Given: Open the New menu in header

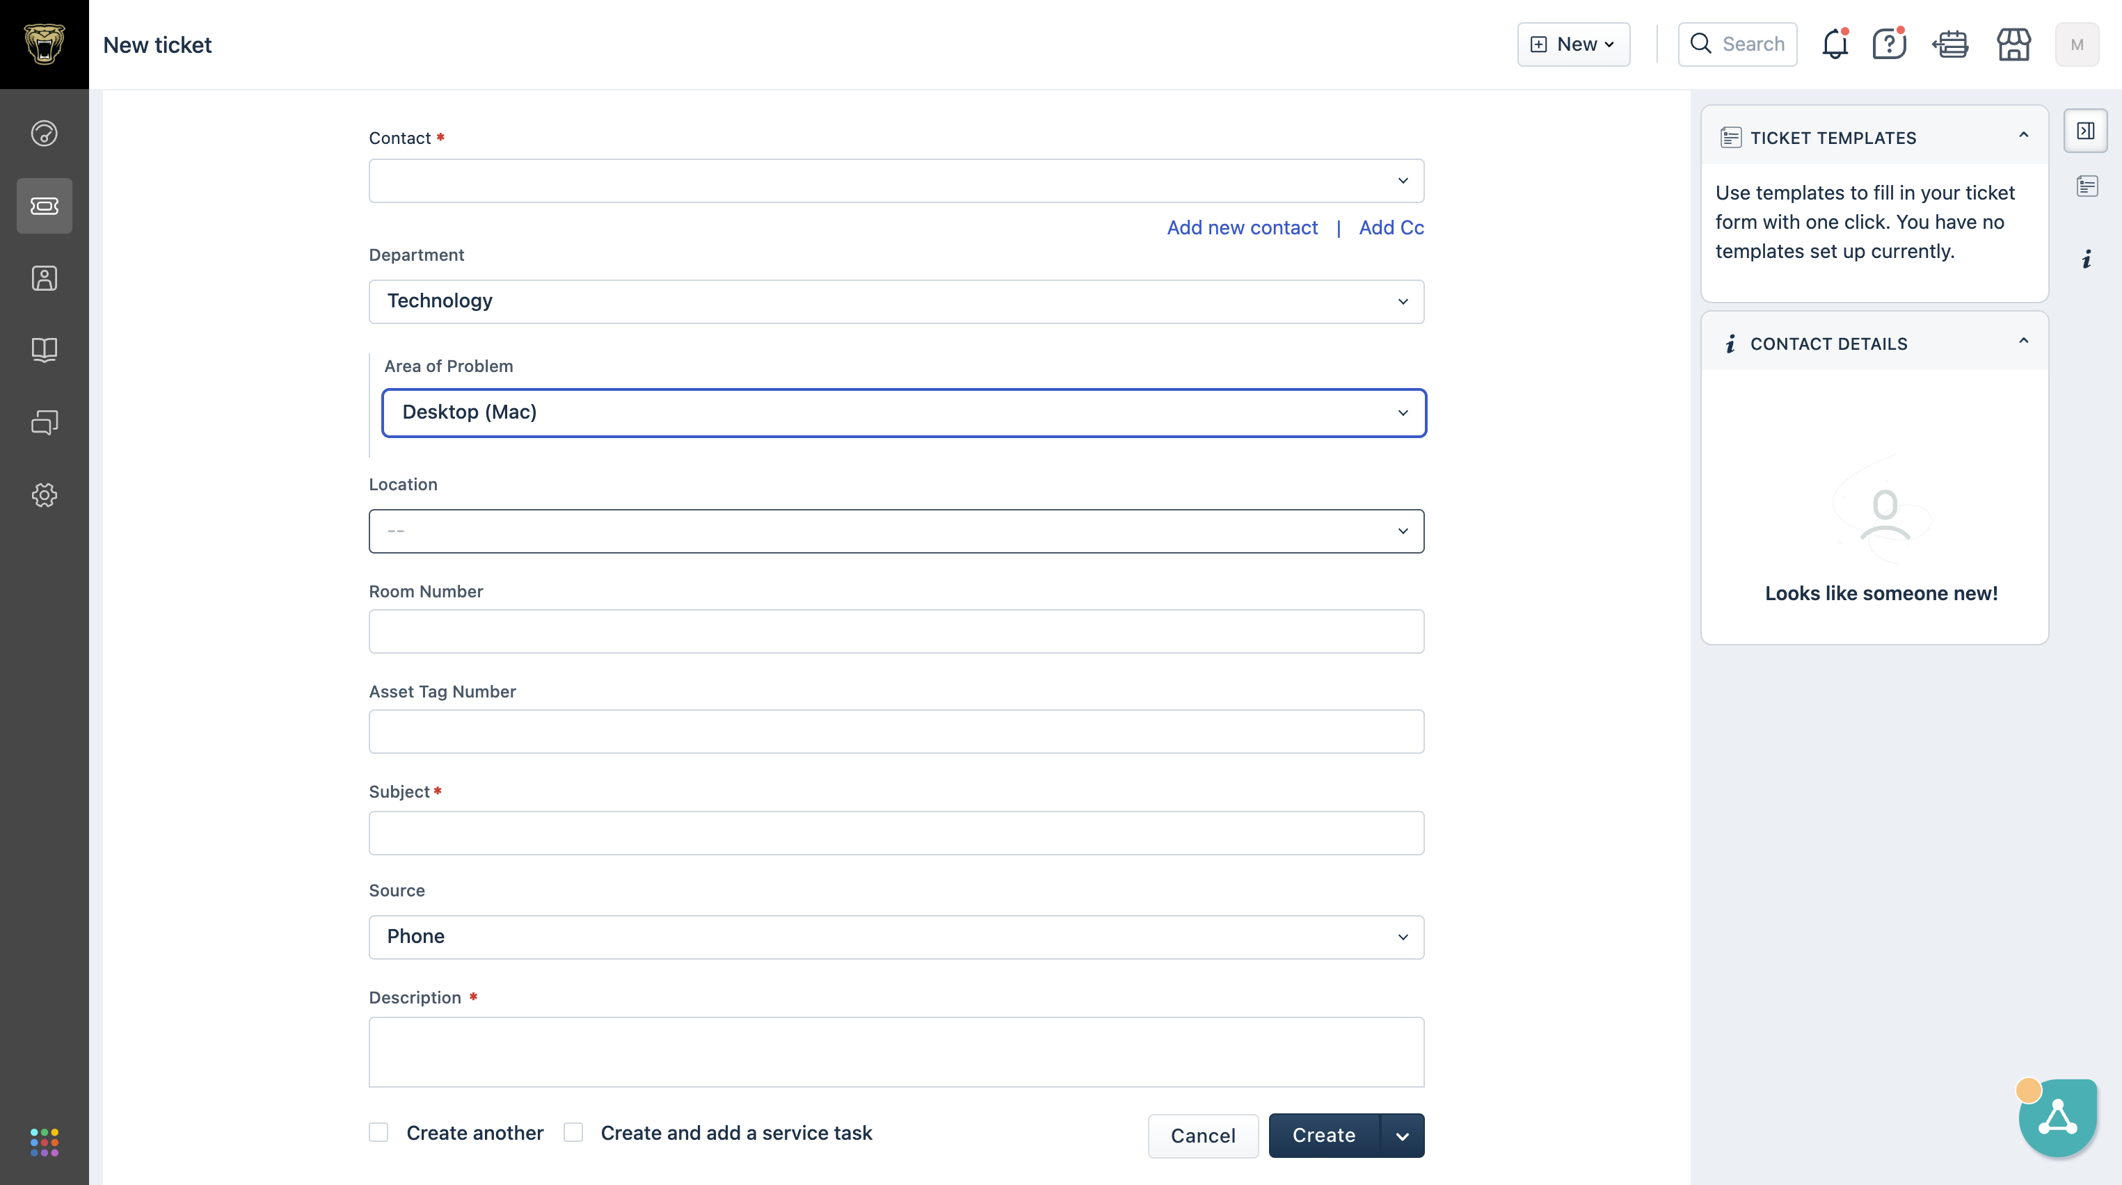Looking at the screenshot, I should click(1573, 45).
